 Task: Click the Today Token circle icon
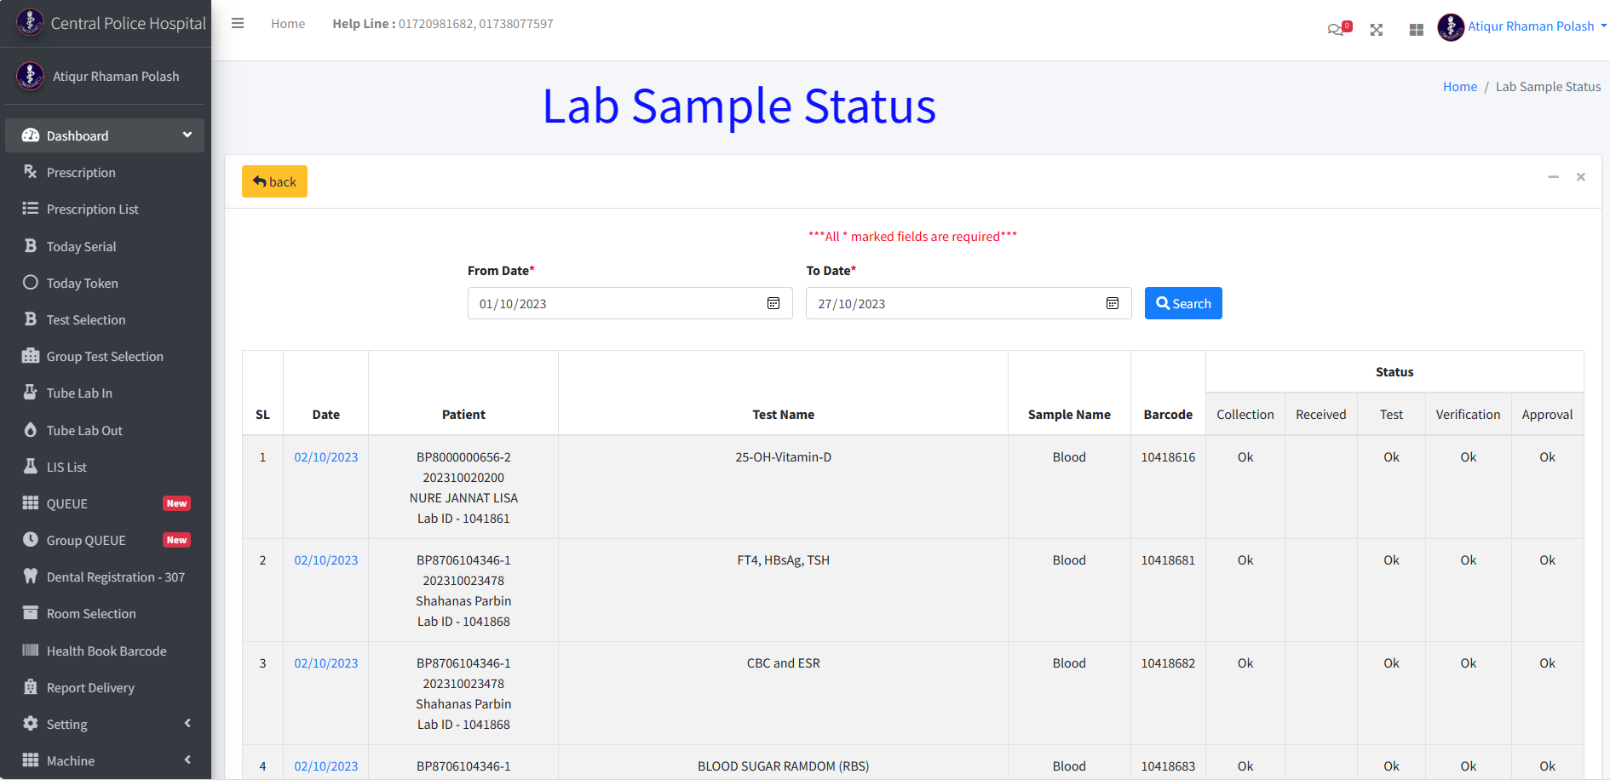pos(31,283)
